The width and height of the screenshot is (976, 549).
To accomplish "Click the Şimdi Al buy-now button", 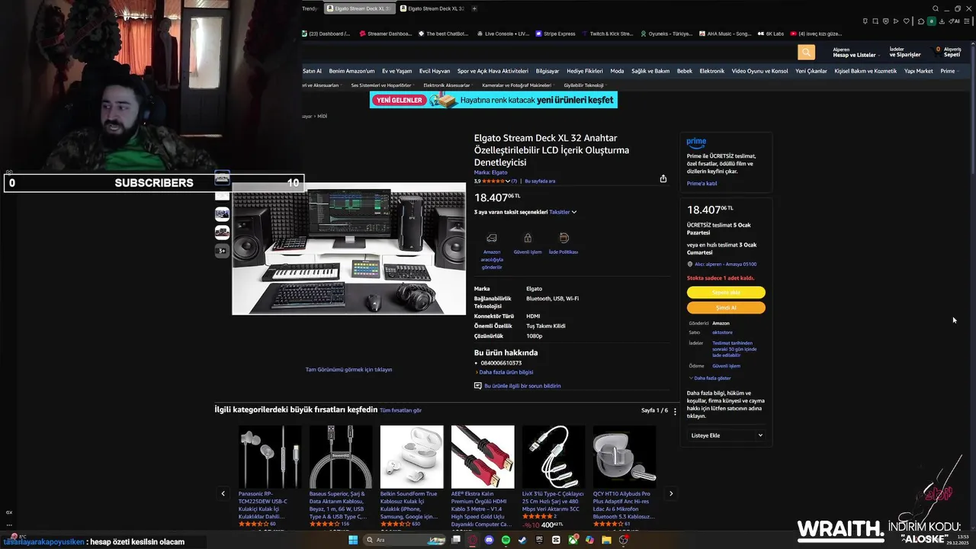I will pyautogui.click(x=726, y=308).
